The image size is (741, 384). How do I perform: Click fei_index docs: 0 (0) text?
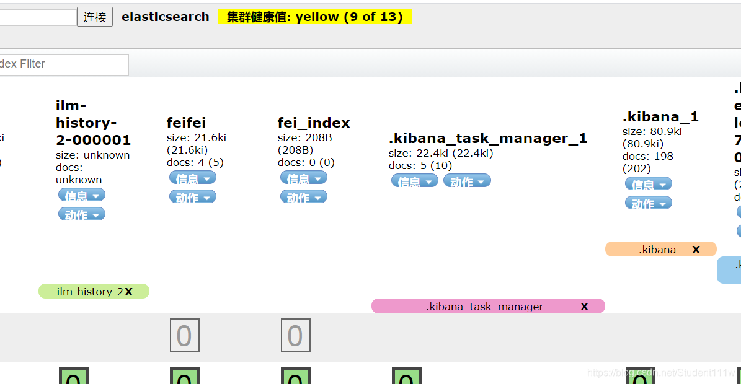pos(306,162)
